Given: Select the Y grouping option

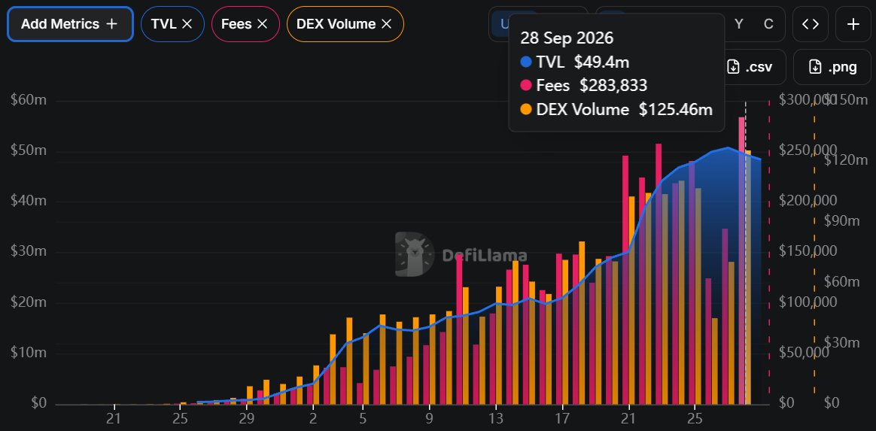Looking at the screenshot, I should pyautogui.click(x=739, y=24).
